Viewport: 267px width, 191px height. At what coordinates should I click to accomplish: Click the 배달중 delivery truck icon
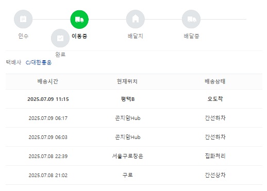[191, 19]
